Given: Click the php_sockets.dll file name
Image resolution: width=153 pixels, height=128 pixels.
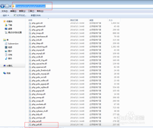Looking at the screenshot, I should pyautogui.click(x=39, y=104).
